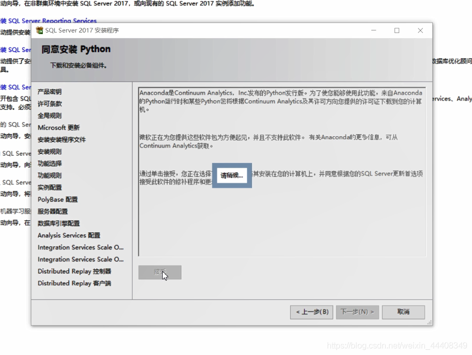Select the Distributed Replay 控制器 step

point(74,271)
